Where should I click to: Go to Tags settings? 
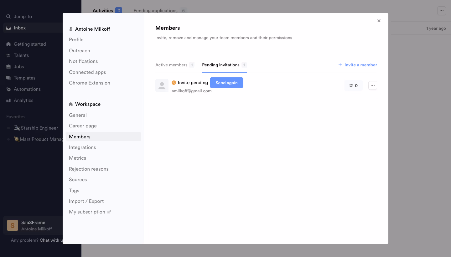click(74, 191)
